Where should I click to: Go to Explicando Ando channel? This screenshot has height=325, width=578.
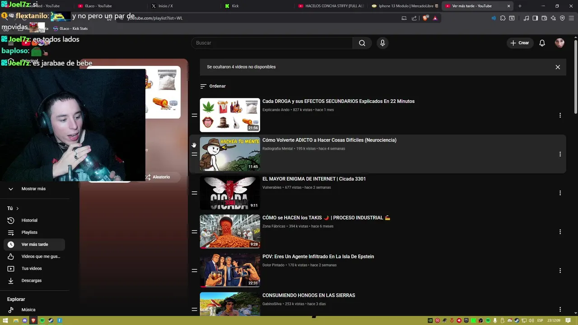276,110
